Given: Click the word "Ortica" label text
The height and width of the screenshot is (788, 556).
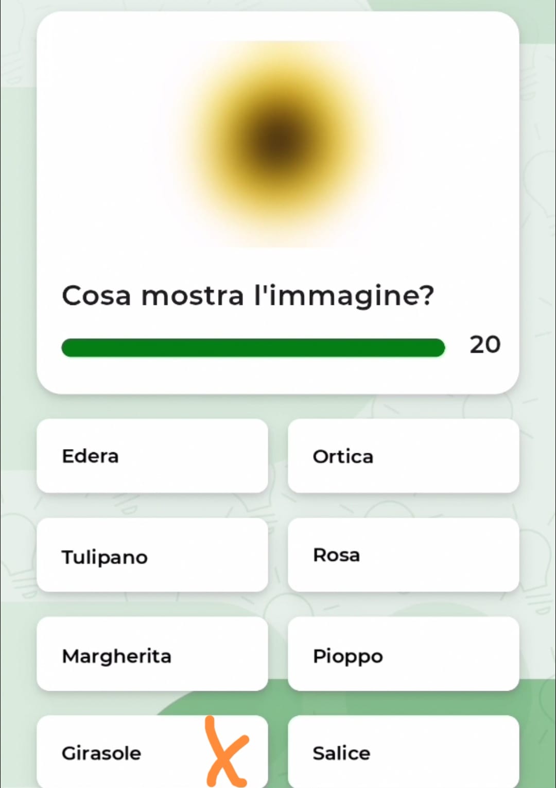Looking at the screenshot, I should [343, 456].
